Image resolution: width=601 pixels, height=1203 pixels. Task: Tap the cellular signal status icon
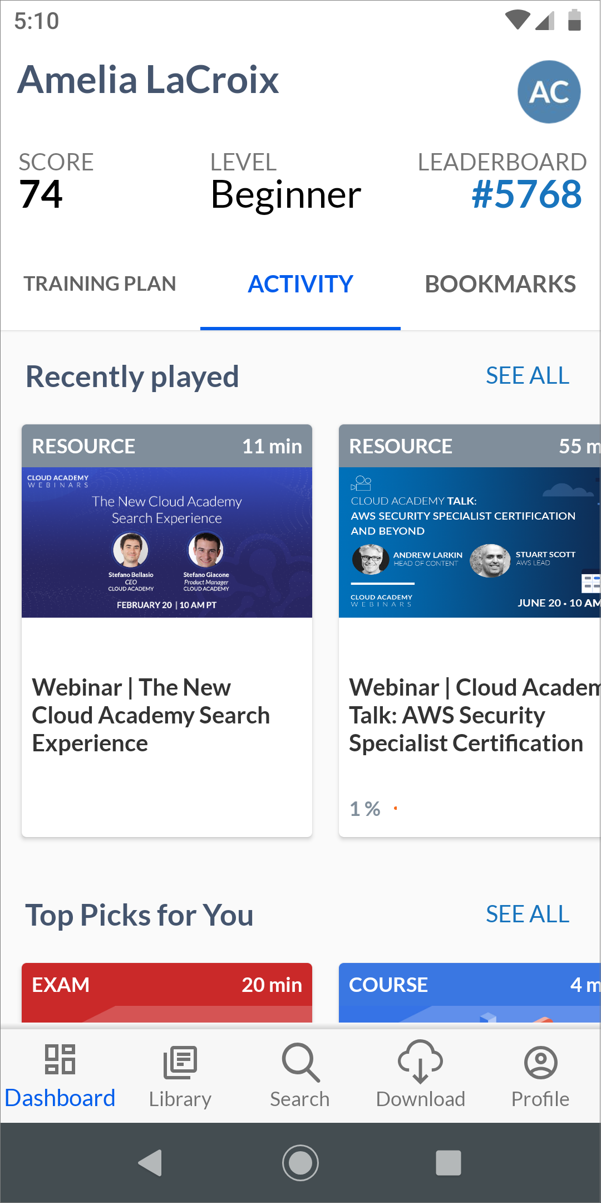coord(545,20)
